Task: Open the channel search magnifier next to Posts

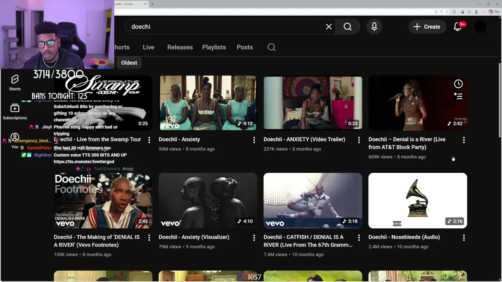Action: (x=271, y=47)
